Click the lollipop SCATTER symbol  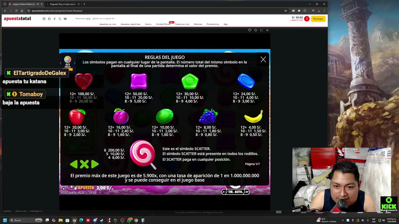click(x=143, y=154)
